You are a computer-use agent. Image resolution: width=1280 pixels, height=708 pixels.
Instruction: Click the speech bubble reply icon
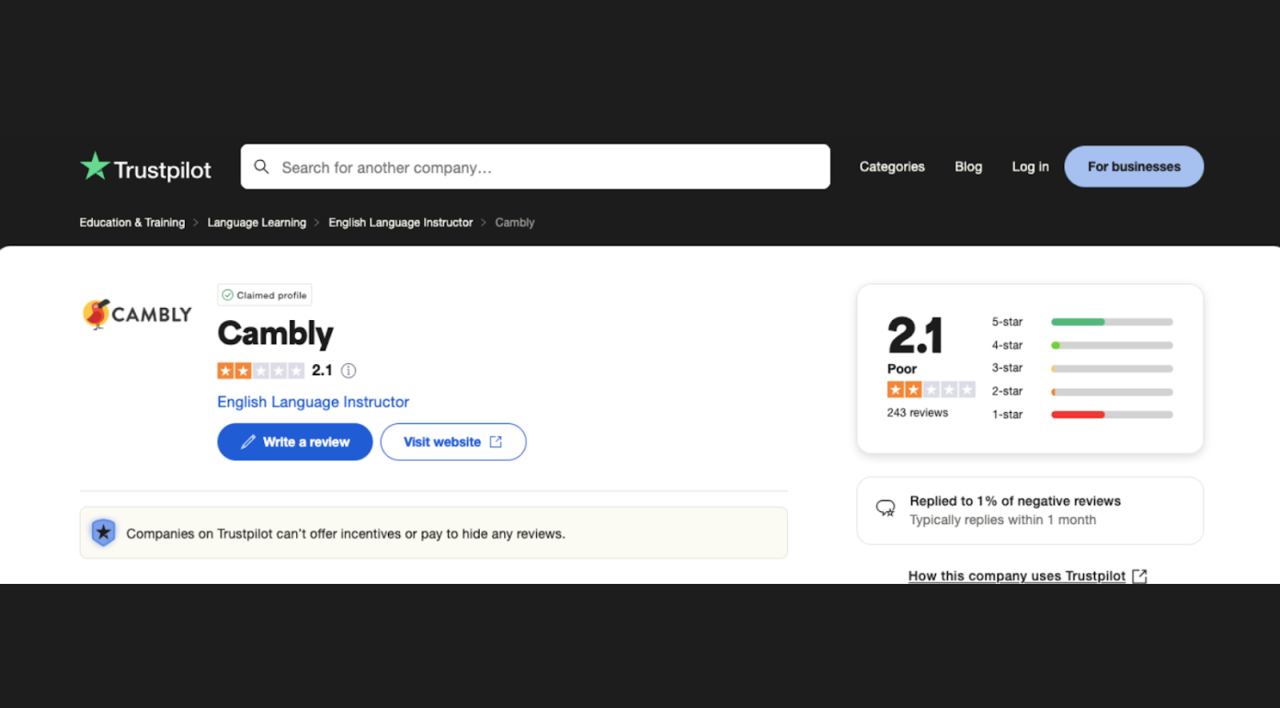point(886,508)
